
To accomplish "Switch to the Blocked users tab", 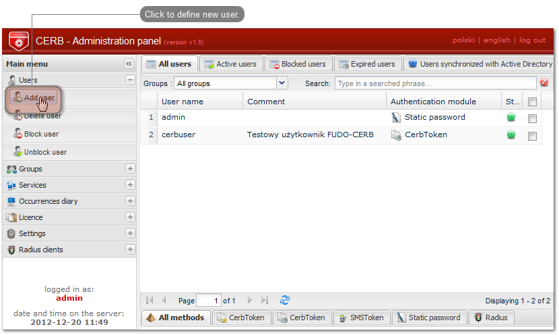I will [298, 64].
